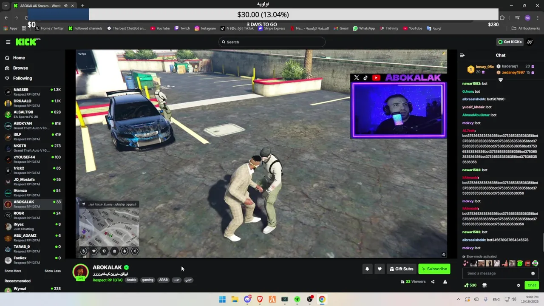Click the video player settings corner icon
The image size is (544, 306).
pos(444,255)
